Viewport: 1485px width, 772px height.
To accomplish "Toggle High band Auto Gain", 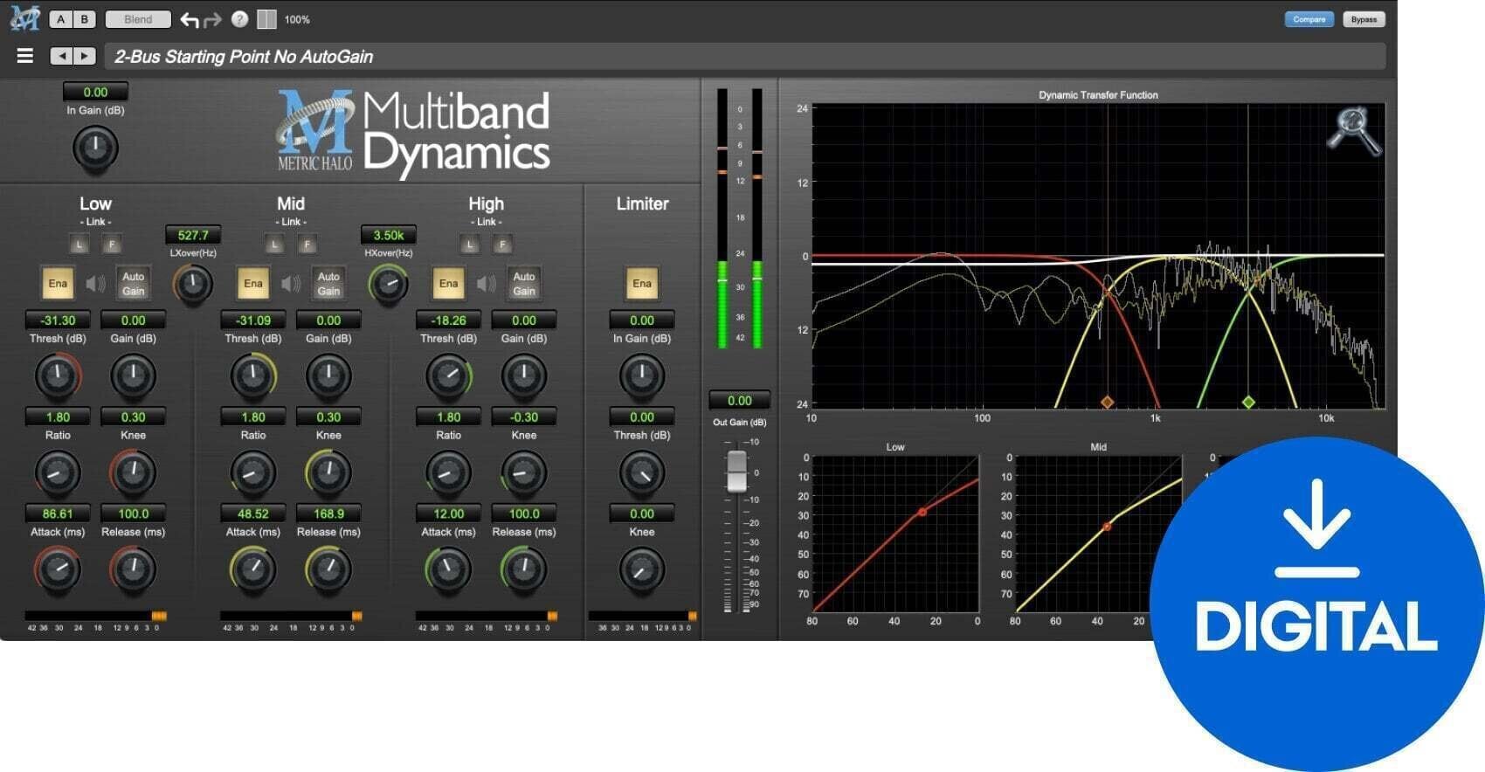I will [x=524, y=283].
